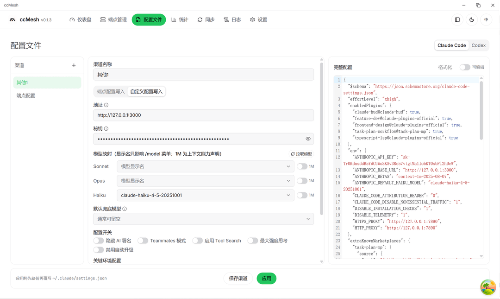Open the Haiku model dropdown
The height and width of the screenshot is (299, 500).
point(206,195)
